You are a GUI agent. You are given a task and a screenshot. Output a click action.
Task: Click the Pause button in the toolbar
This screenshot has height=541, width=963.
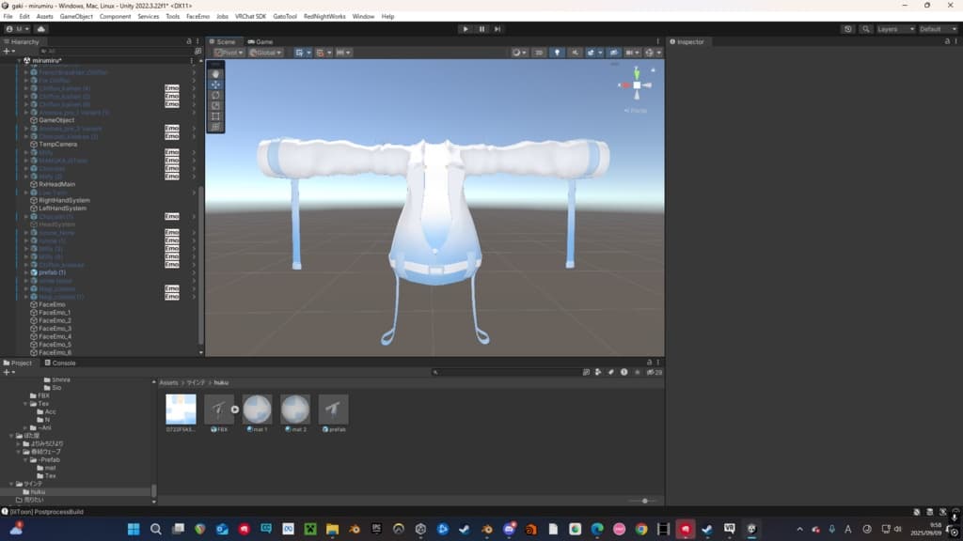click(x=481, y=29)
